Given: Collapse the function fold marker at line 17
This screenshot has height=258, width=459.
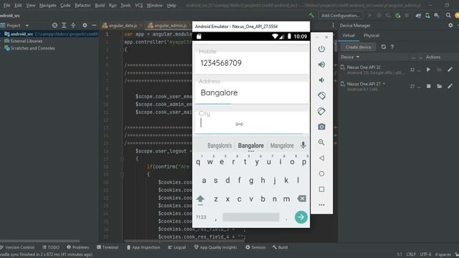Looking at the screenshot, I should pos(123,159).
